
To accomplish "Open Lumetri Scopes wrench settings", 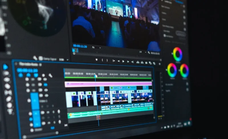I will click(x=35, y=58).
